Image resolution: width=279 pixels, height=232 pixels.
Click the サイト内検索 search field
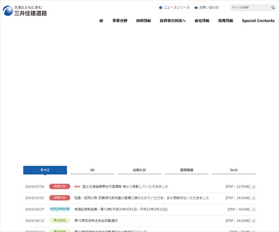[250, 8]
